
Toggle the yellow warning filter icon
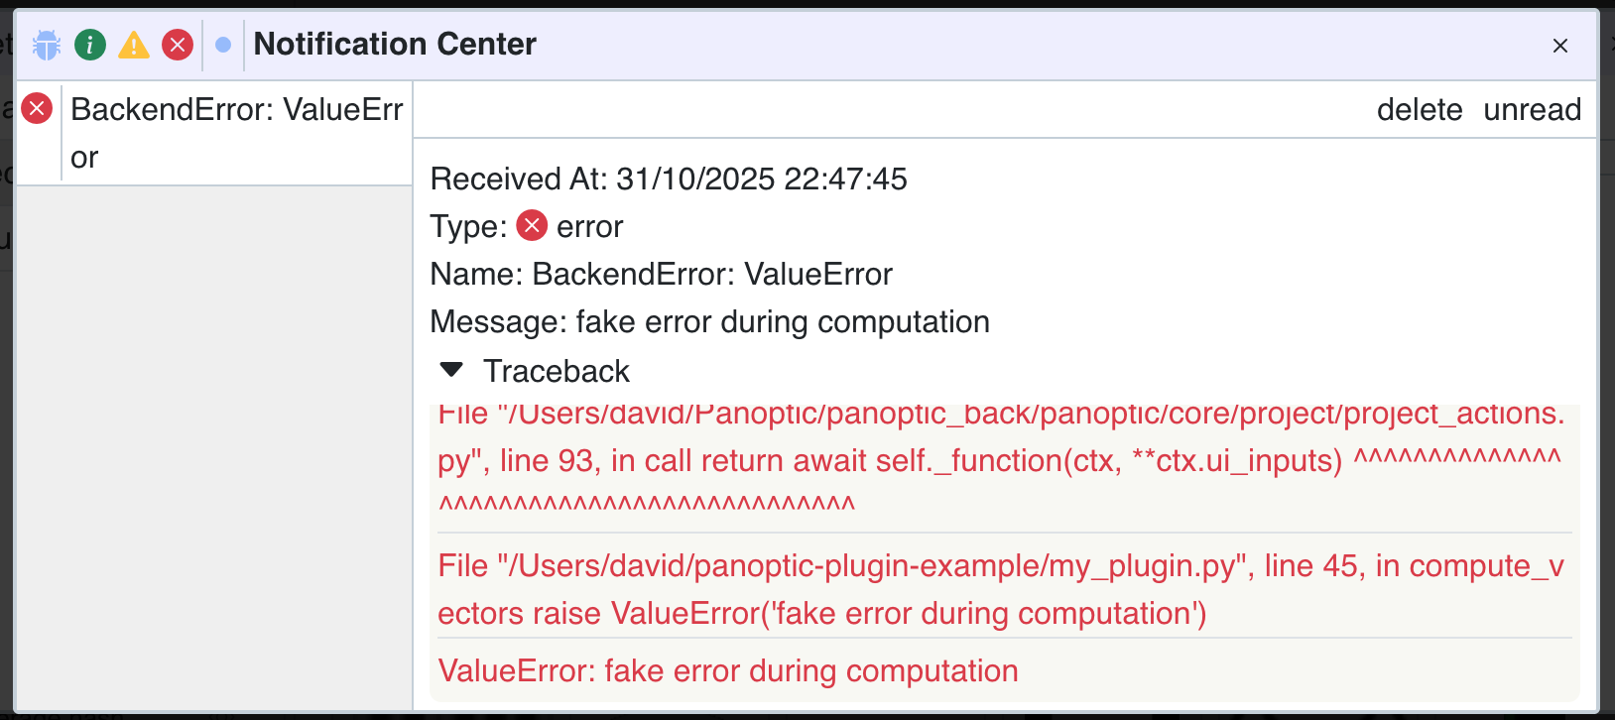(x=134, y=45)
